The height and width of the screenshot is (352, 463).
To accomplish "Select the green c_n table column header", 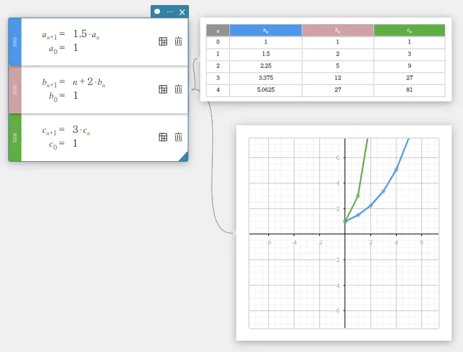I will pyautogui.click(x=409, y=30).
